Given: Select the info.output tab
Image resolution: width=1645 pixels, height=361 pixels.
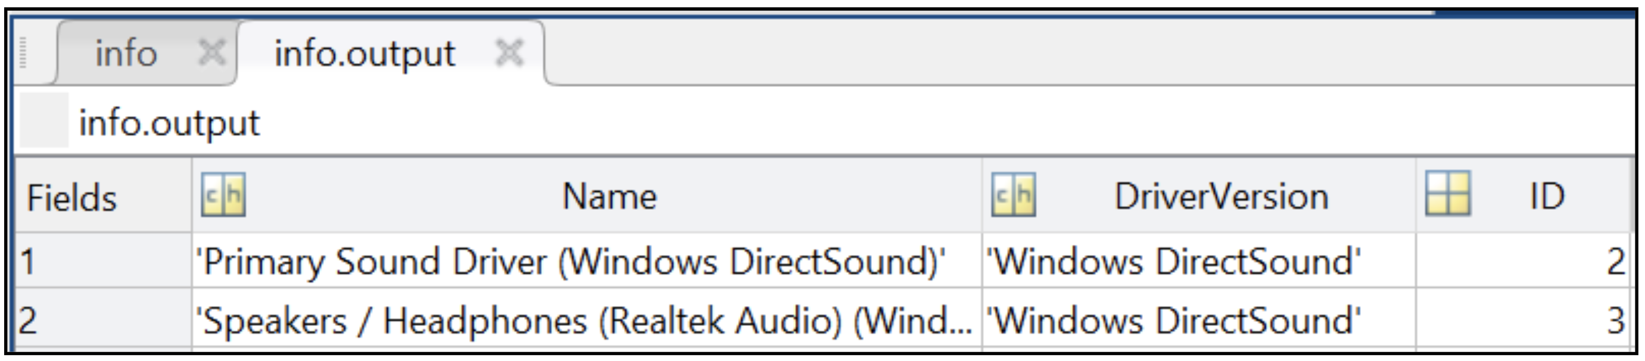Looking at the screenshot, I should coord(364,52).
